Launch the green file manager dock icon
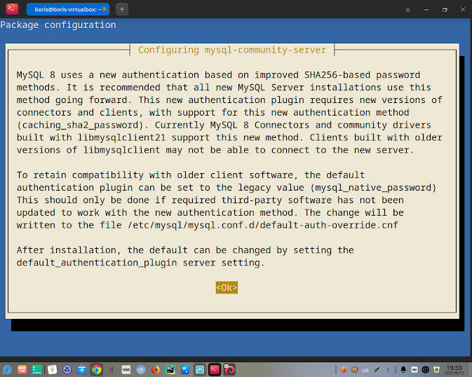Image resolution: width=472 pixels, height=377 pixels. [36, 370]
